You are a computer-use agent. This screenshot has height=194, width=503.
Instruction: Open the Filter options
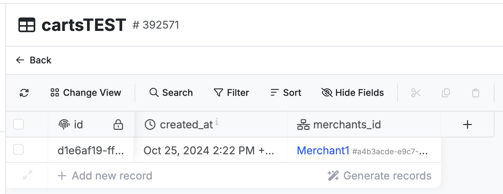231,93
